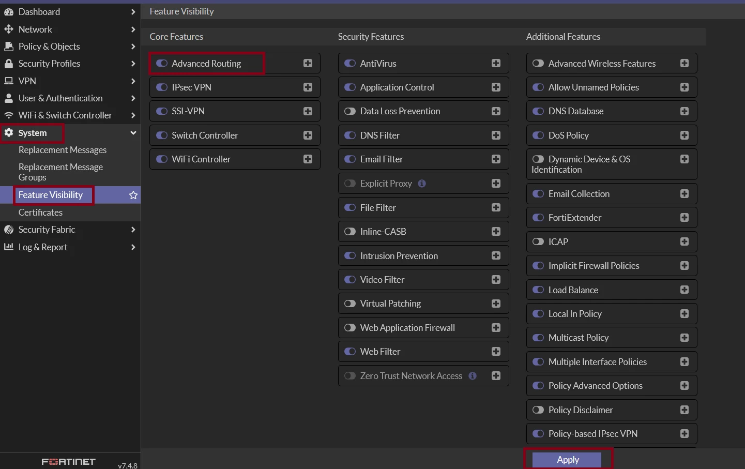The height and width of the screenshot is (469, 745).
Task: Click the plus icon for Policy-based IPsec VPN
Action: (x=685, y=434)
